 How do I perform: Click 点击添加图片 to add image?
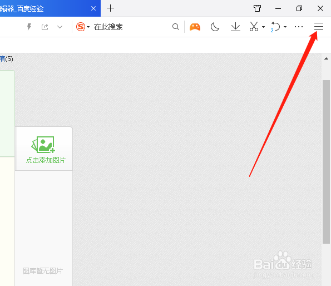tap(46, 160)
